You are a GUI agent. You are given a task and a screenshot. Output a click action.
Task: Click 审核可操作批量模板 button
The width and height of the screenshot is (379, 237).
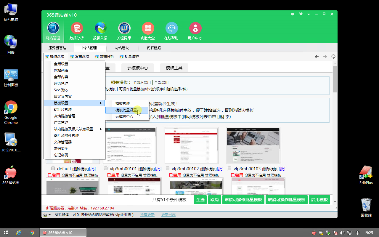(243, 200)
